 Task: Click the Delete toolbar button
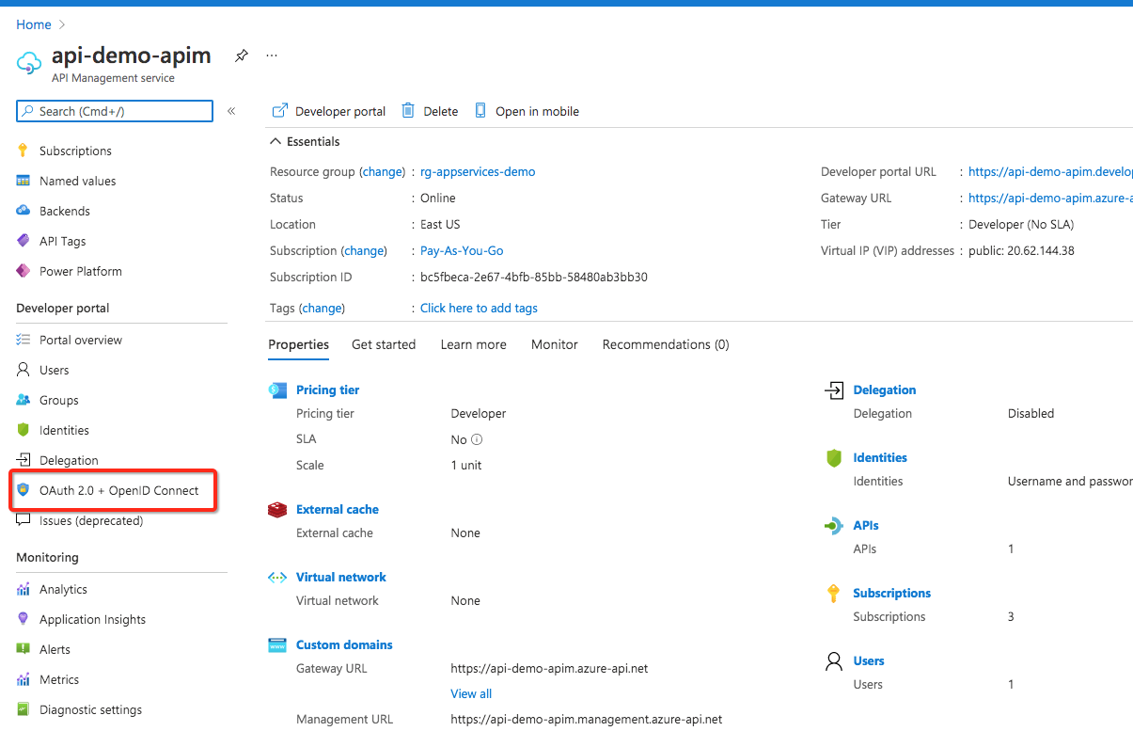click(x=430, y=111)
